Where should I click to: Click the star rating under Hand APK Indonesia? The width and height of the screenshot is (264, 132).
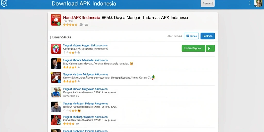click(70, 25)
